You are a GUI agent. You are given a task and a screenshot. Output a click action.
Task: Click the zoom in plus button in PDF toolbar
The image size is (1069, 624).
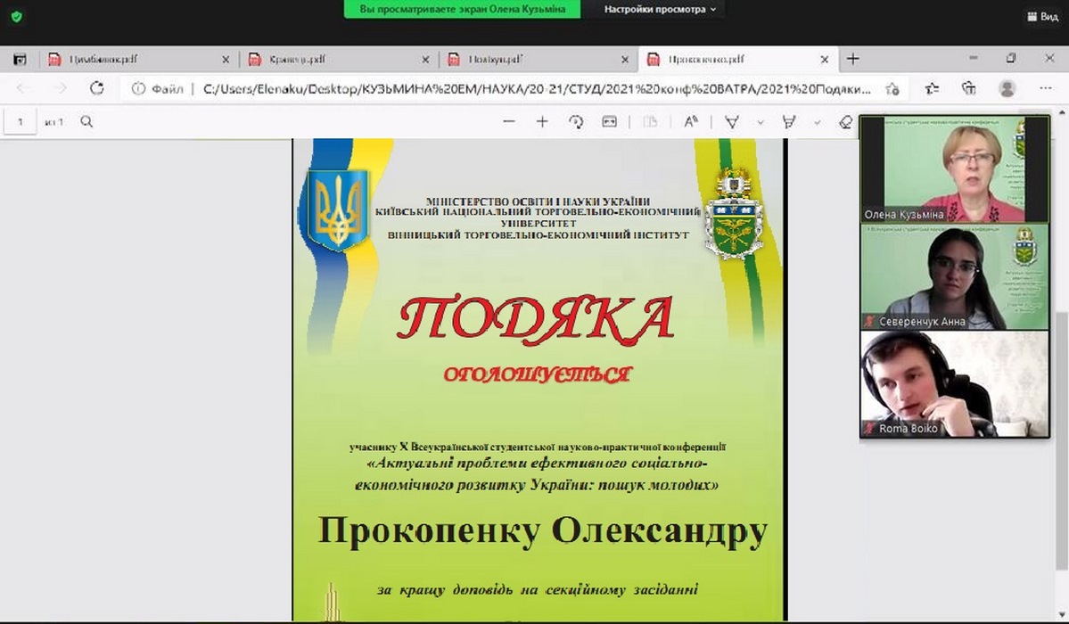pyautogui.click(x=542, y=122)
